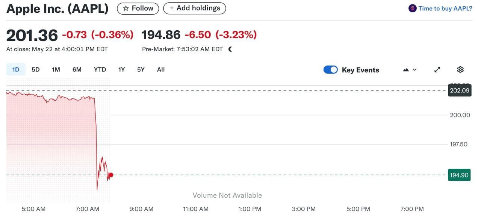This screenshot has height=219, width=481.
Task: Click the red current price dot on chart
Action: 111,175
